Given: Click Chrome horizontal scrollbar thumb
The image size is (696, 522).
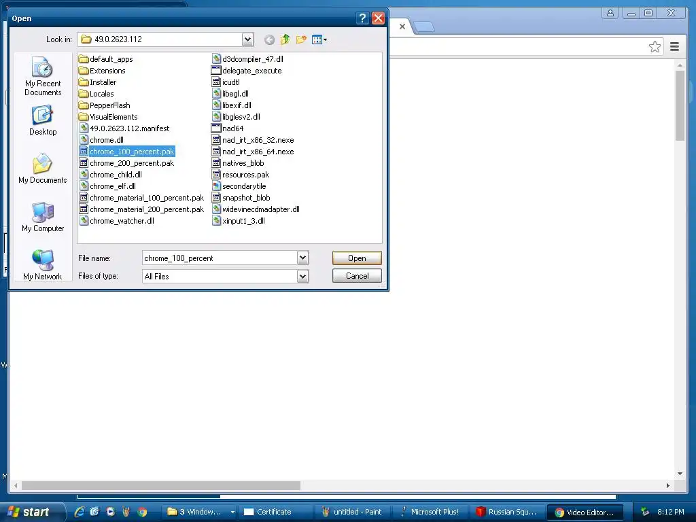Looking at the screenshot, I should coord(160,485).
